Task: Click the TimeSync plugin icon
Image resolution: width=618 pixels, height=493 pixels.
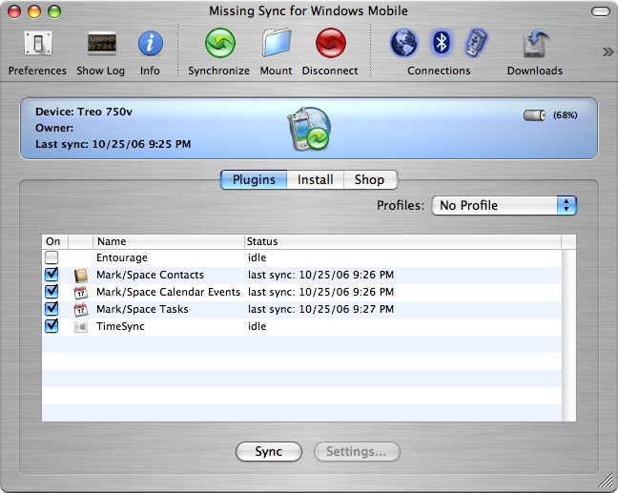Action: 81,326
